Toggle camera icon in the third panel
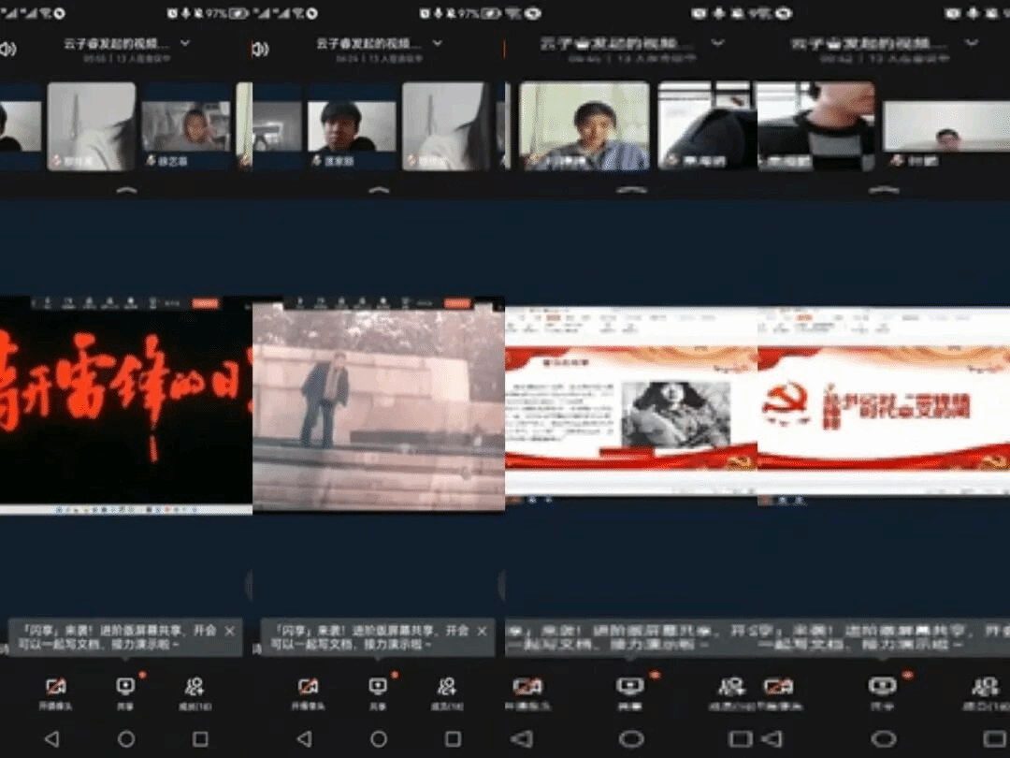This screenshot has height=758, width=1010. 527,688
